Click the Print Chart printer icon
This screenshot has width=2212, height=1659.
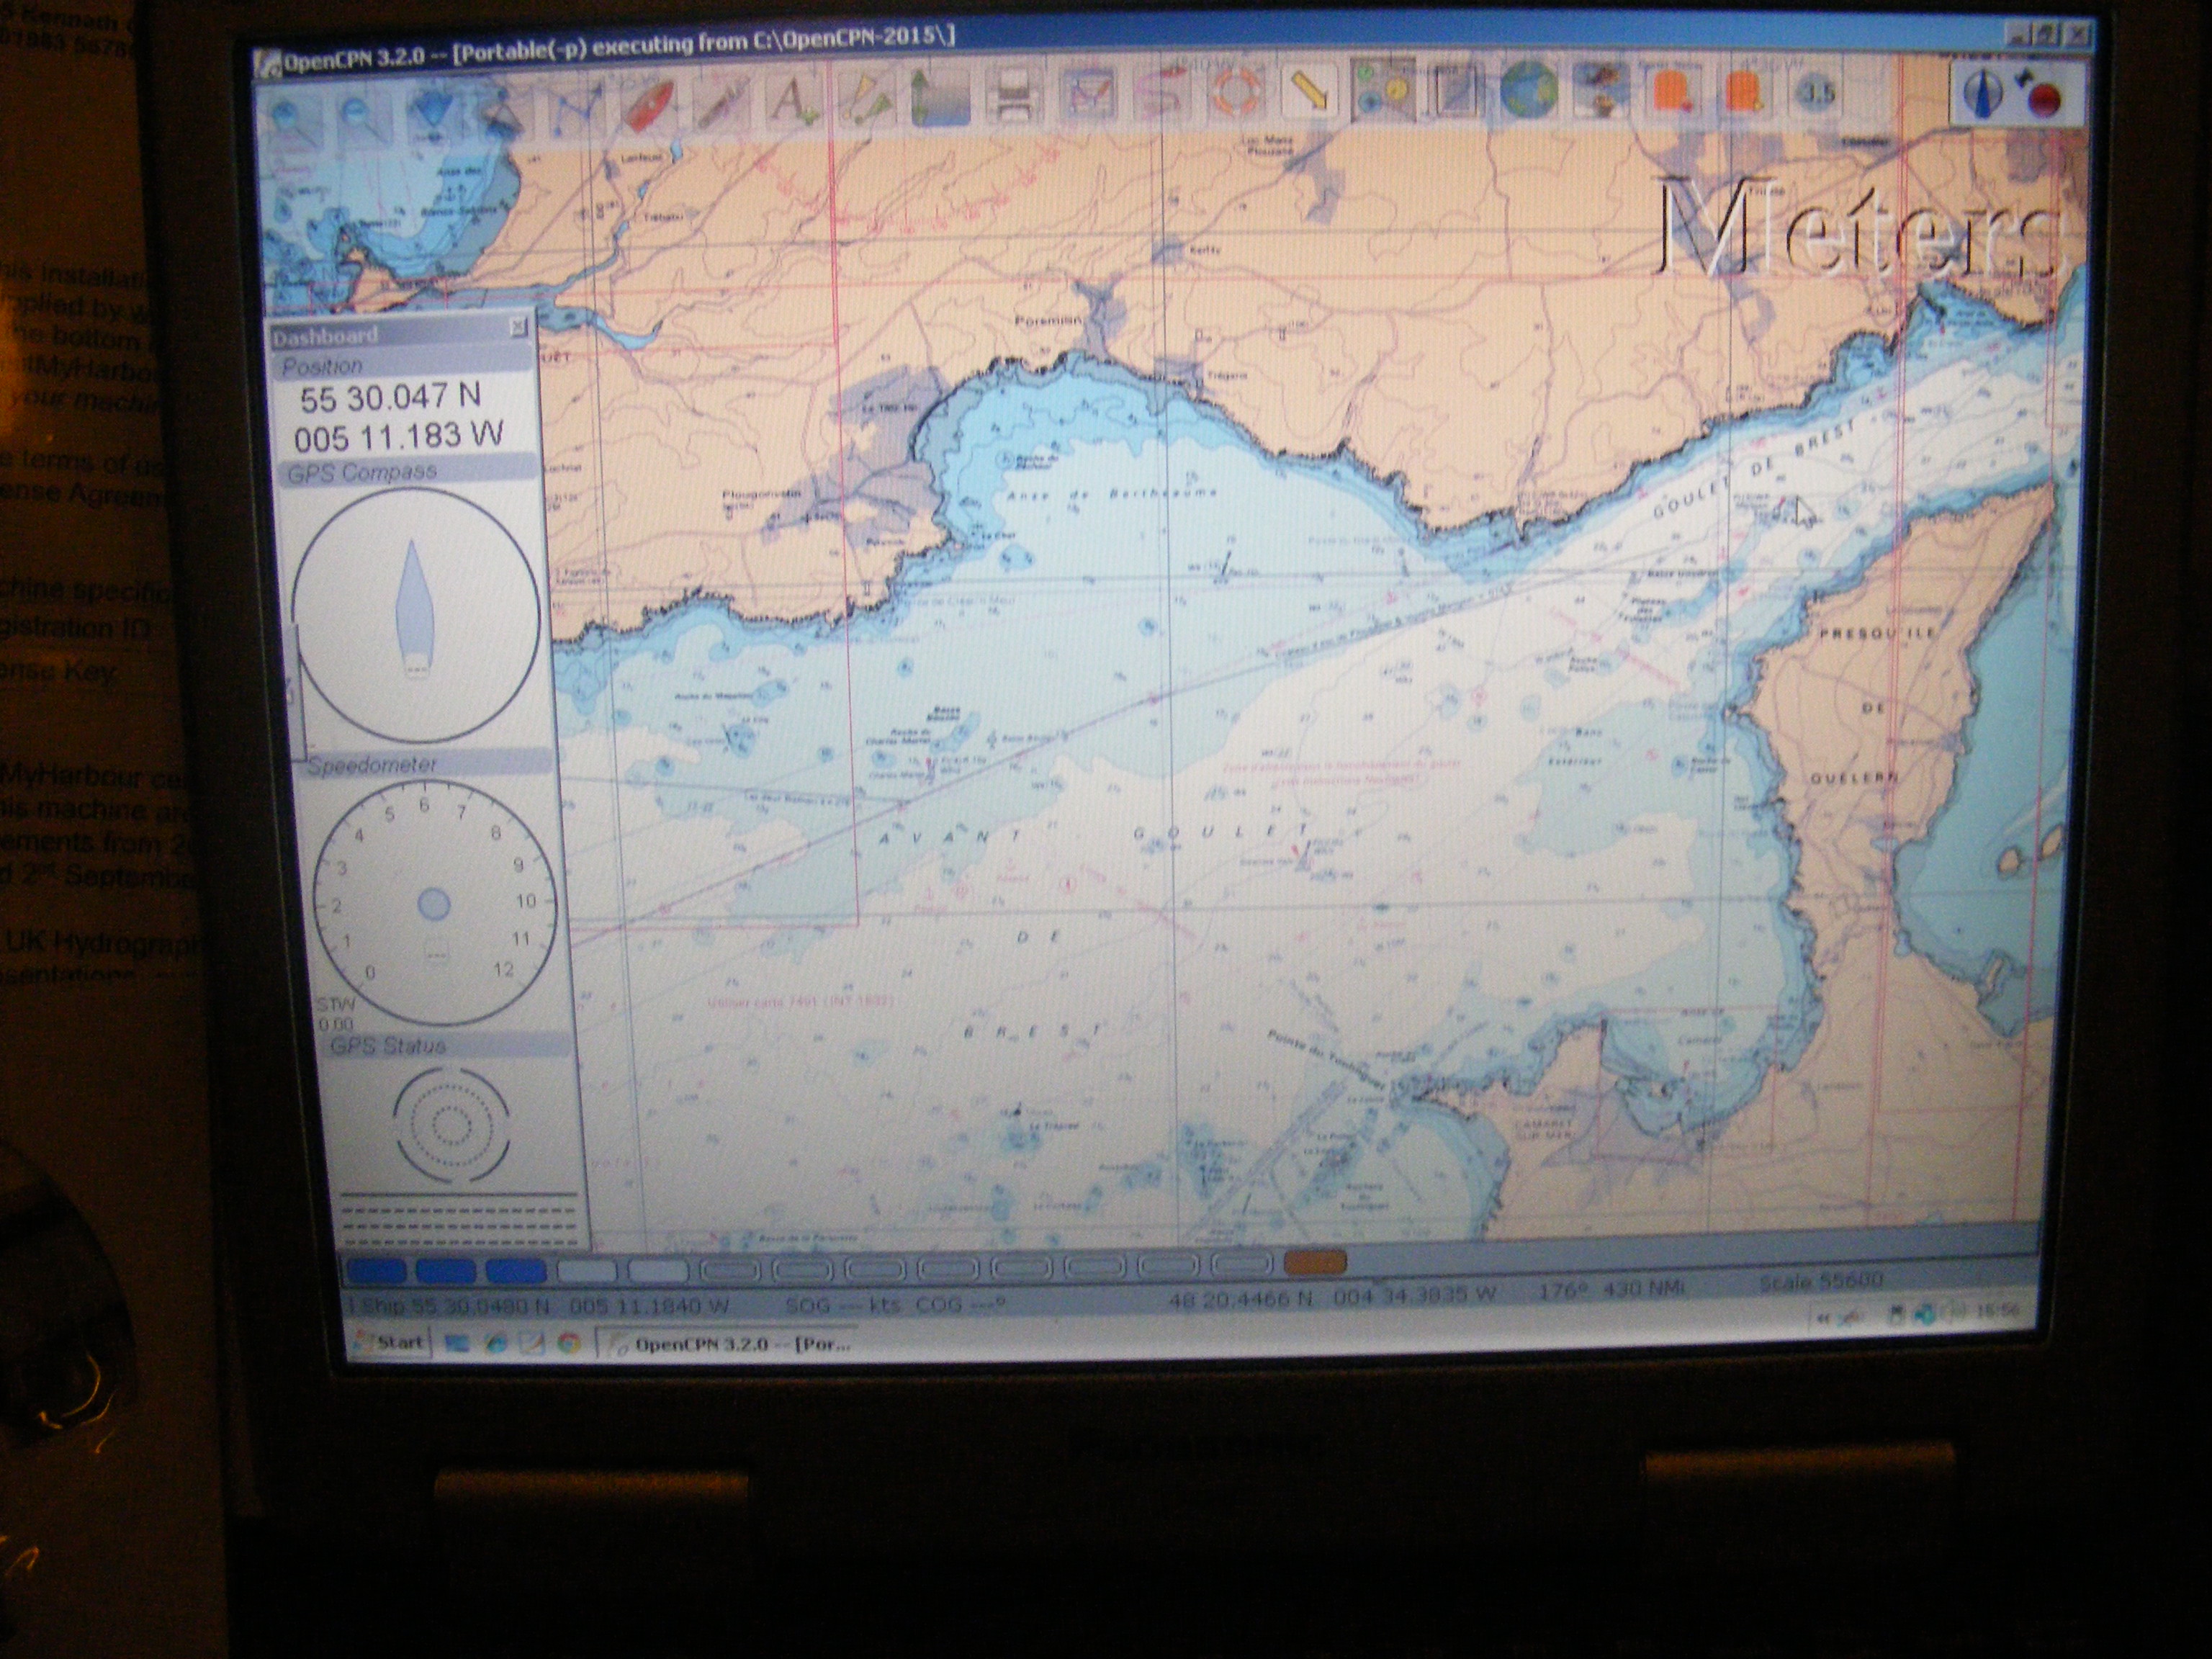1014,96
